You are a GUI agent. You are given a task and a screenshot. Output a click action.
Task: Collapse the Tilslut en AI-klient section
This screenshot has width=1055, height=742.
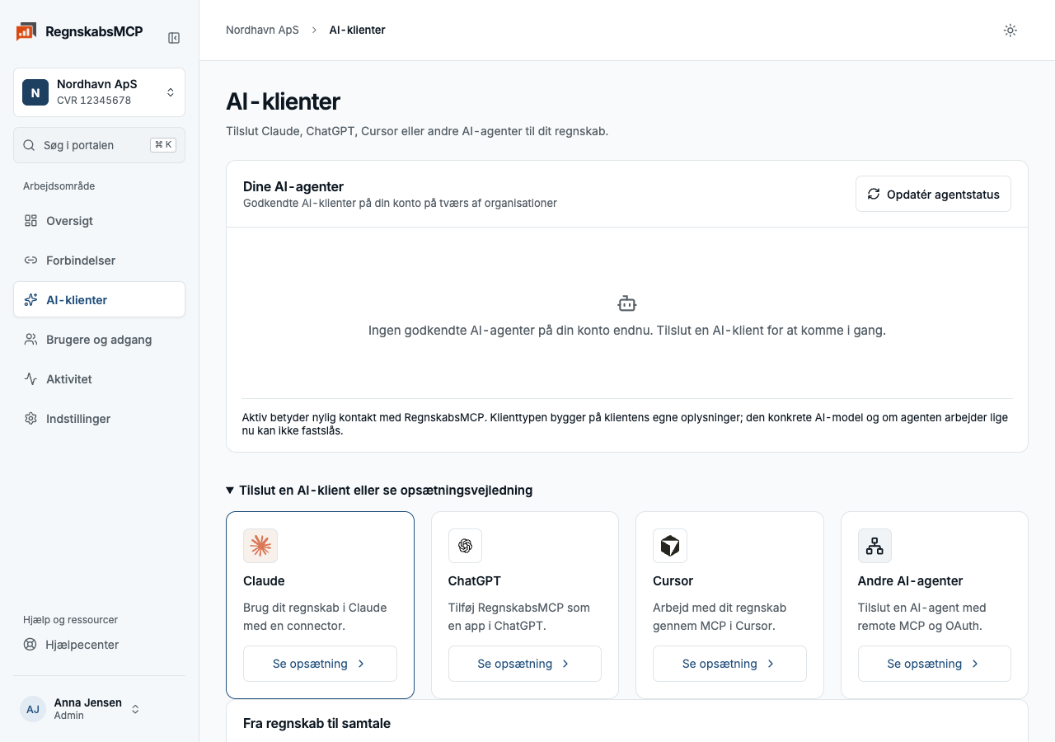click(379, 491)
